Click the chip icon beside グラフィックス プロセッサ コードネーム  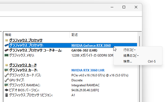tap(7, 50)
